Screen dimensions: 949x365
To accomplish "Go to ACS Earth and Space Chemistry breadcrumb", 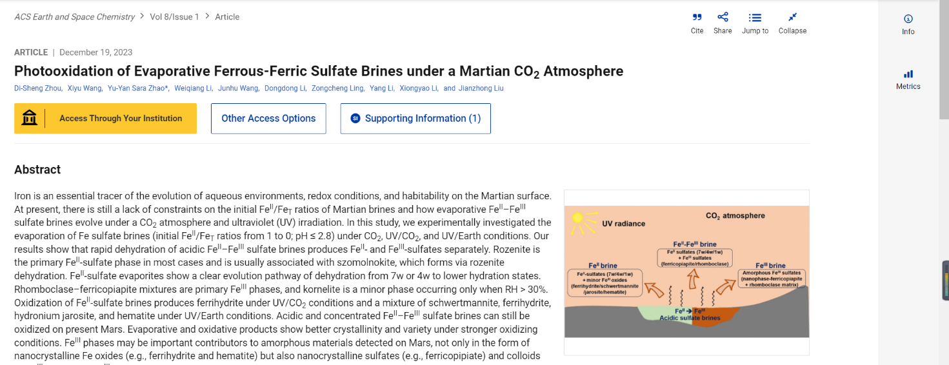I will [x=75, y=17].
